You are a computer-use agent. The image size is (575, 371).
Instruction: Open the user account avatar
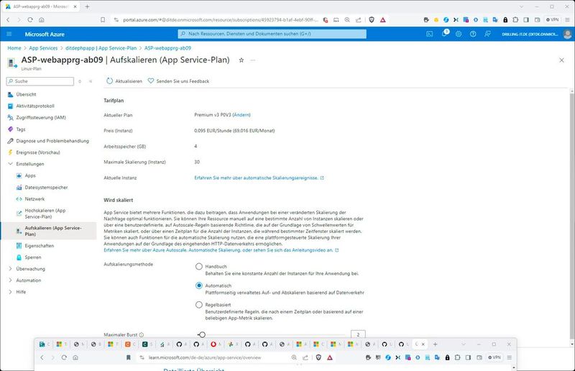click(567, 34)
